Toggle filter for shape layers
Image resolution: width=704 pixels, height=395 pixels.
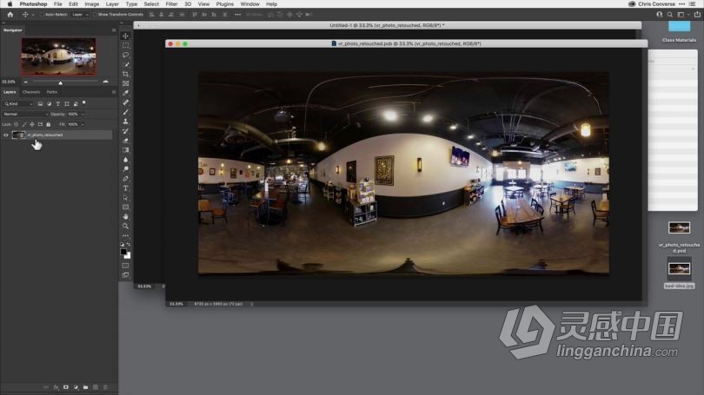(67, 103)
